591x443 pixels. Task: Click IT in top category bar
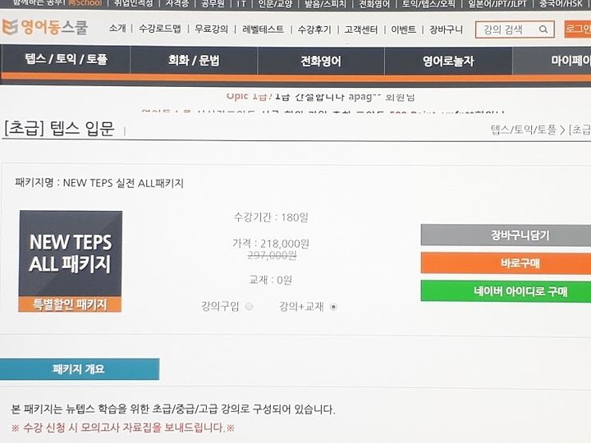241,3
